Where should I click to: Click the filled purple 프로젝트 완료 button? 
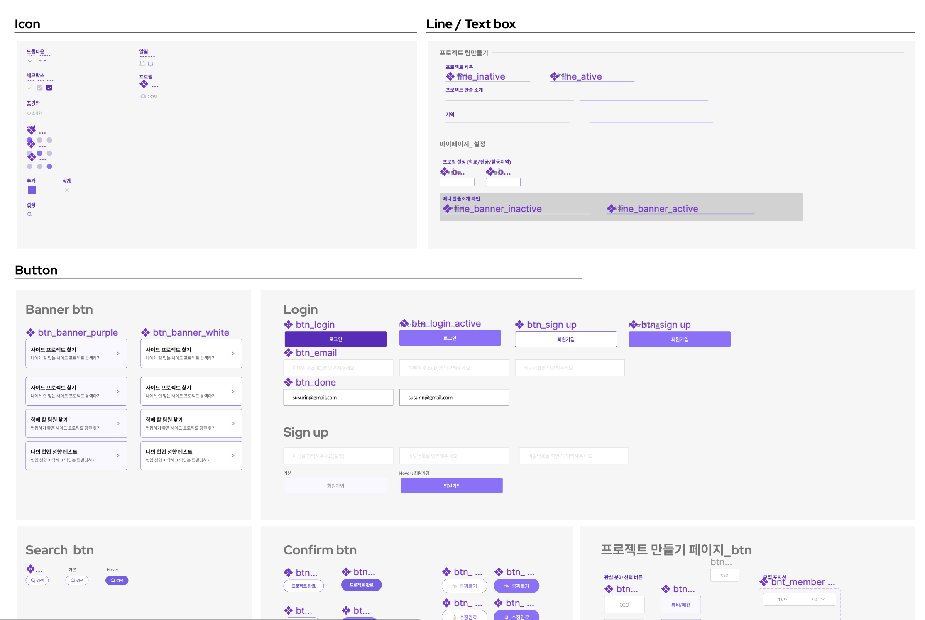click(361, 585)
